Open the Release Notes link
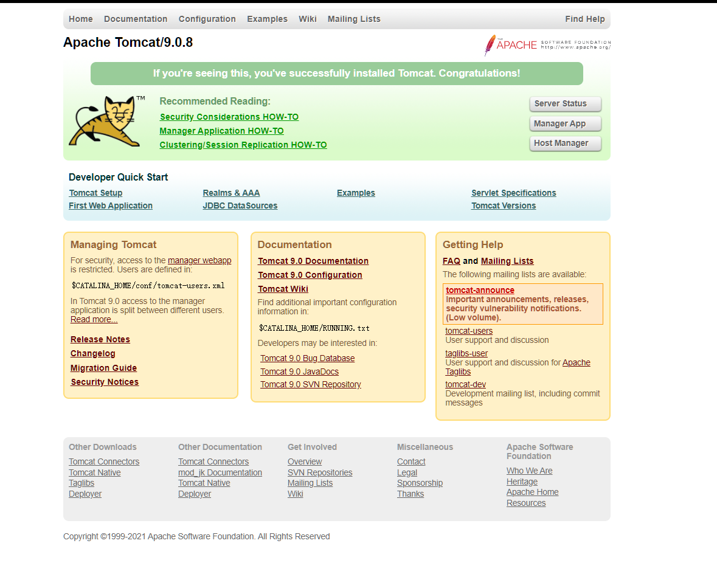717x563 pixels. tap(100, 339)
